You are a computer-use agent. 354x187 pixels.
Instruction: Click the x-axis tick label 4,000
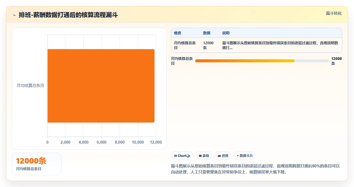point(84,142)
